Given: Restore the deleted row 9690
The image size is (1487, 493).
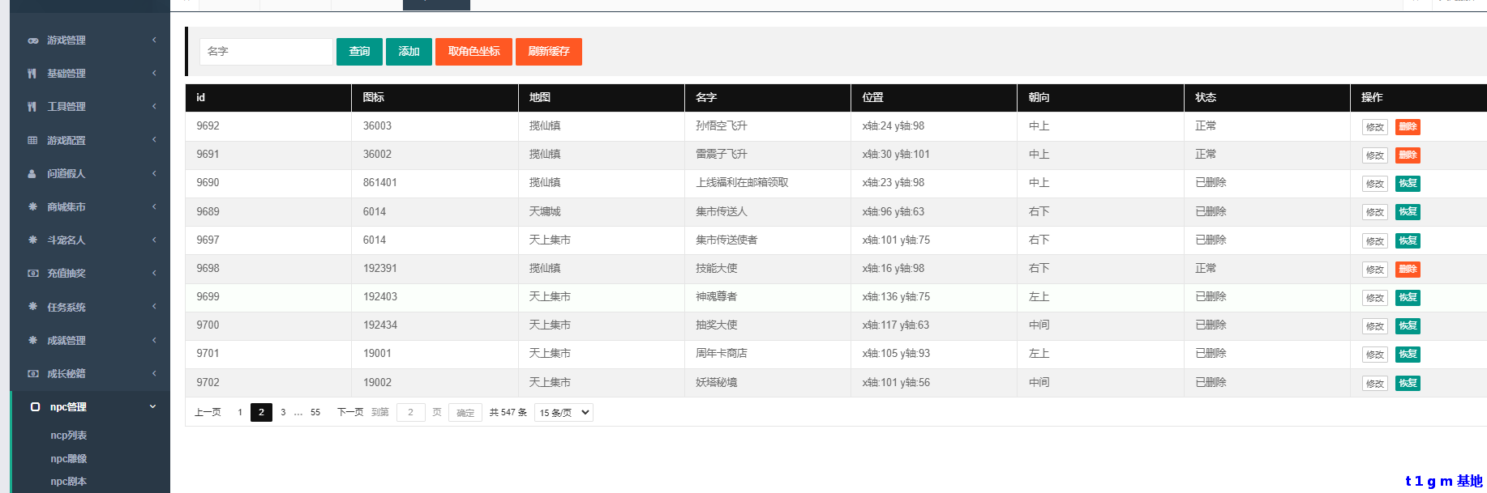Looking at the screenshot, I should 1408,184.
